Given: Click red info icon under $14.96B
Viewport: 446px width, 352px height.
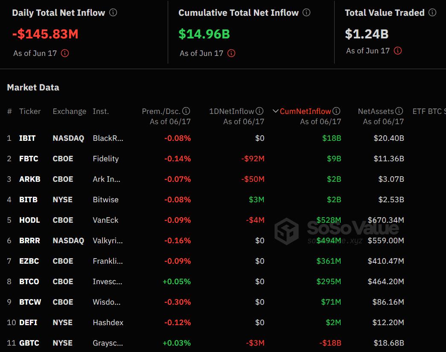Looking at the screenshot, I should (231, 53).
